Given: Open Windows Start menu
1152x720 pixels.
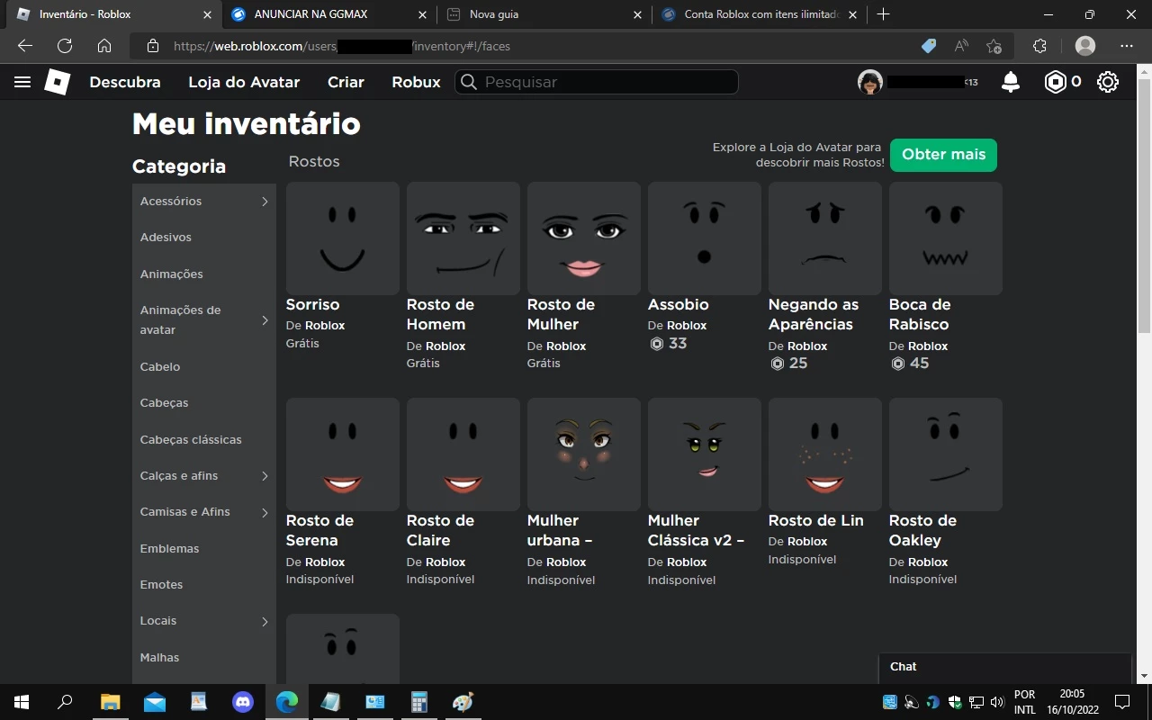Looking at the screenshot, I should point(22,702).
